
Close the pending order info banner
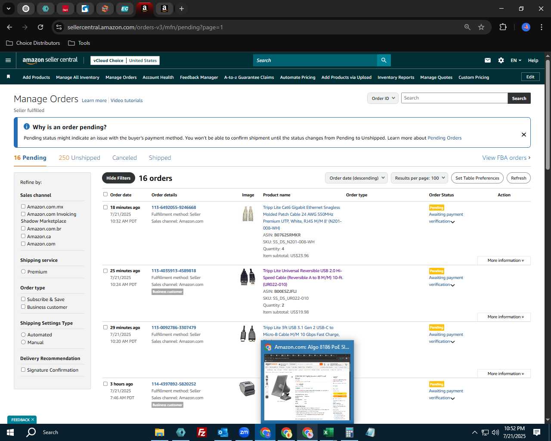tap(524, 134)
